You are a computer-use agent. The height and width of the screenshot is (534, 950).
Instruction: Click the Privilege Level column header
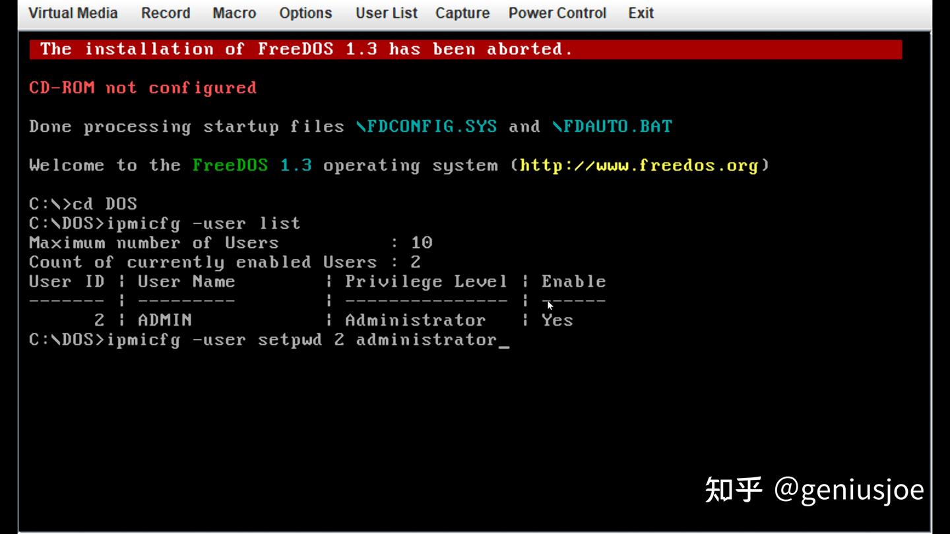[x=426, y=282]
